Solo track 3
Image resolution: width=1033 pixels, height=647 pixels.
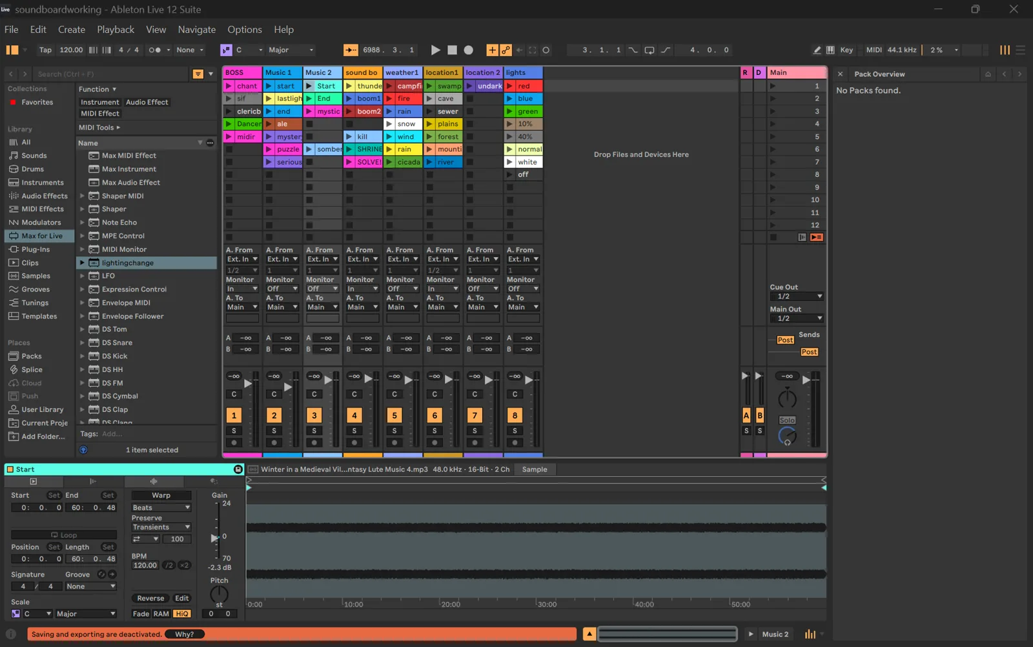coord(314,431)
